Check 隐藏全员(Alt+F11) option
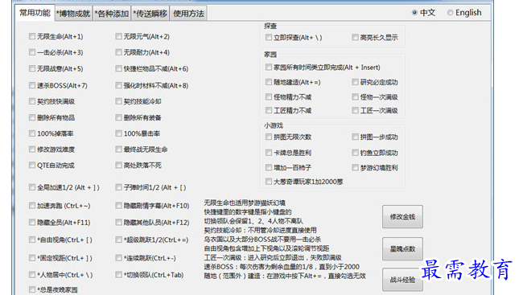The image size is (519, 295). coord(32,222)
